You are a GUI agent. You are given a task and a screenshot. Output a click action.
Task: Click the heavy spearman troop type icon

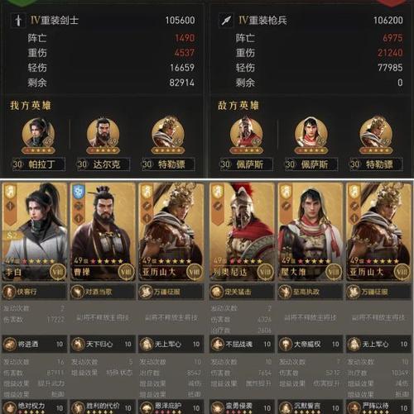(x=226, y=20)
